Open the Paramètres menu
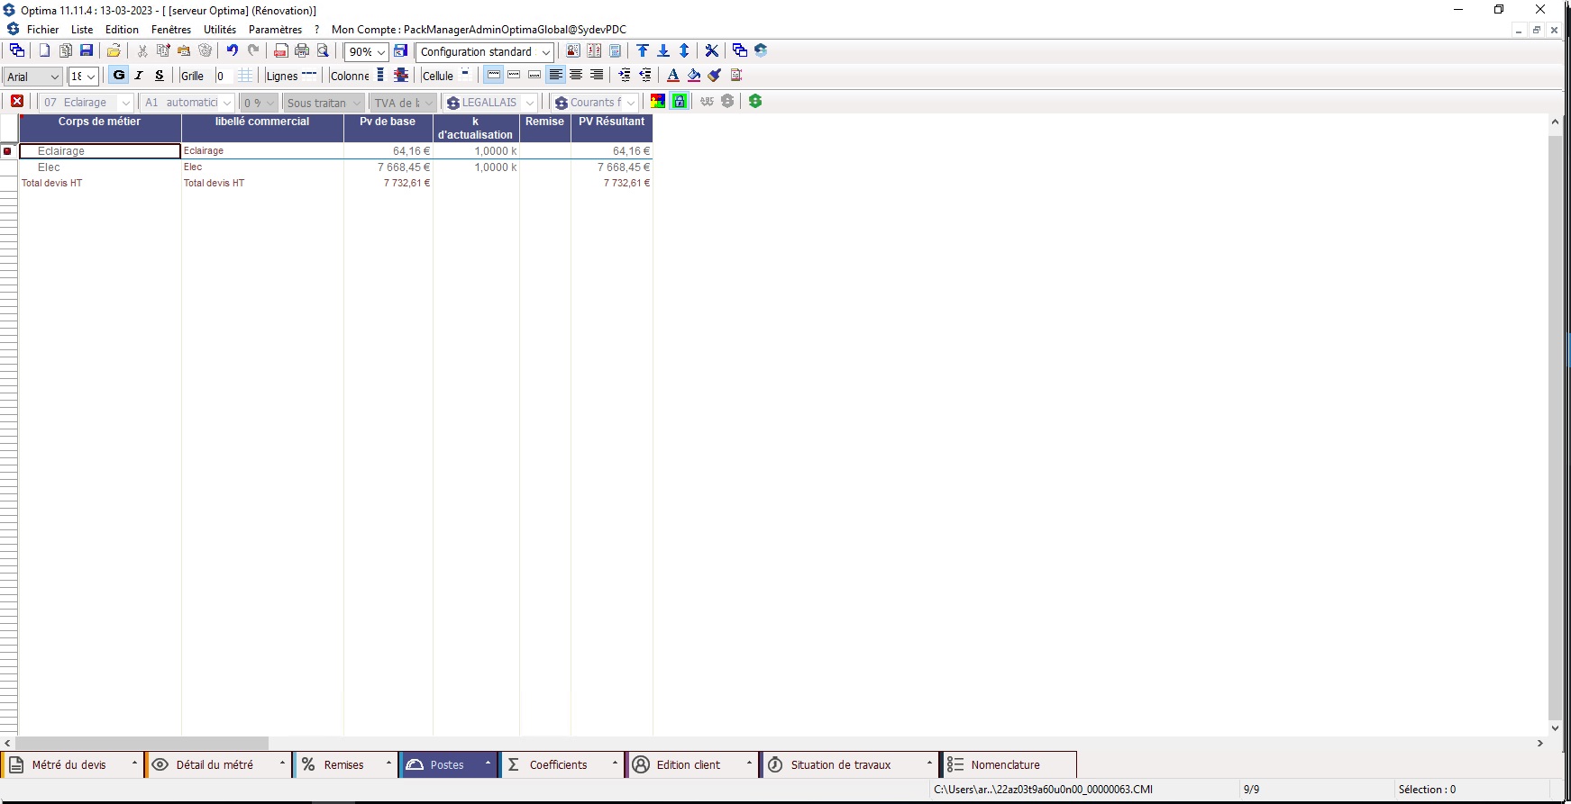 pyautogui.click(x=275, y=30)
